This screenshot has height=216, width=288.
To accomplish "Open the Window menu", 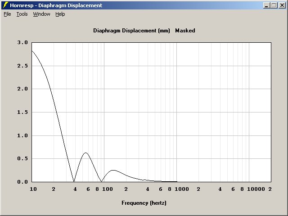I will tap(41, 14).
